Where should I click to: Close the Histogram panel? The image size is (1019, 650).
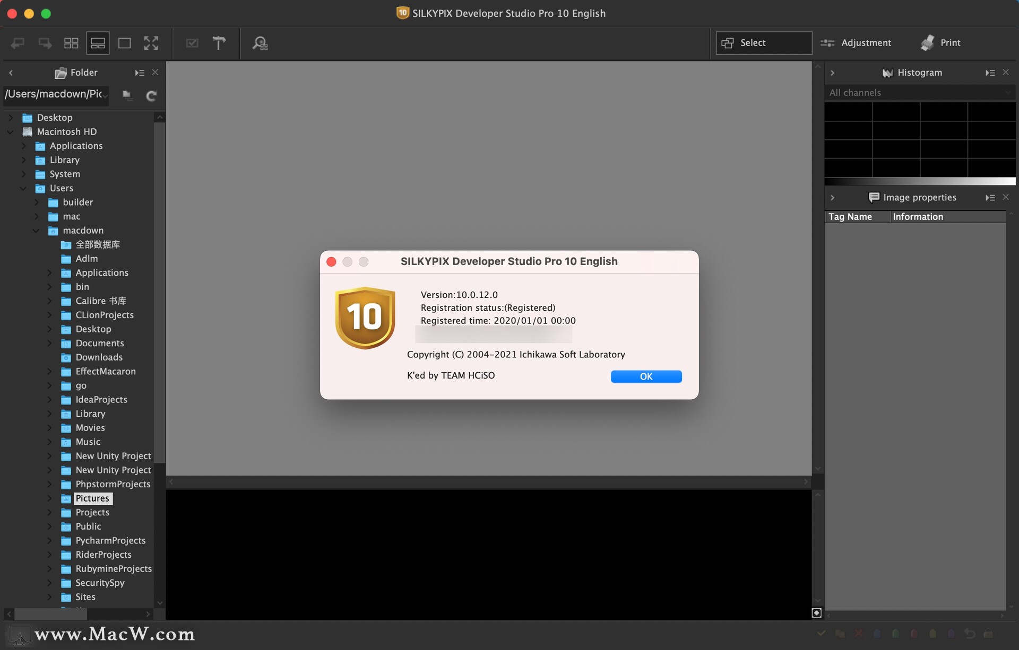pos(1006,72)
